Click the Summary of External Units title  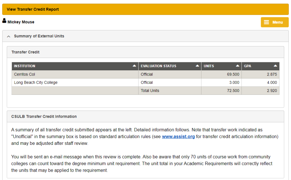click(x=39, y=36)
